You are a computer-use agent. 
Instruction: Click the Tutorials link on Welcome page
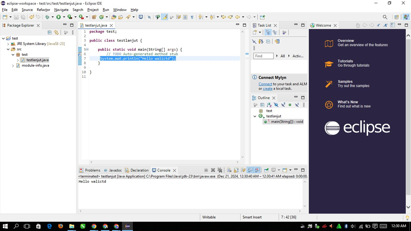(x=345, y=61)
